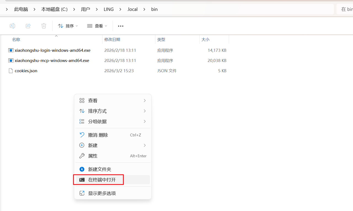
Task: Select the cookies.json file
Action: tap(26, 71)
